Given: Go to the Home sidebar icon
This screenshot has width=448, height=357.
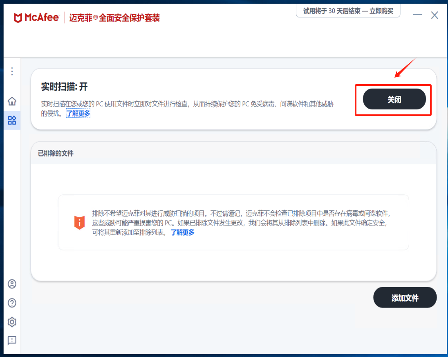Looking at the screenshot, I should (12, 101).
